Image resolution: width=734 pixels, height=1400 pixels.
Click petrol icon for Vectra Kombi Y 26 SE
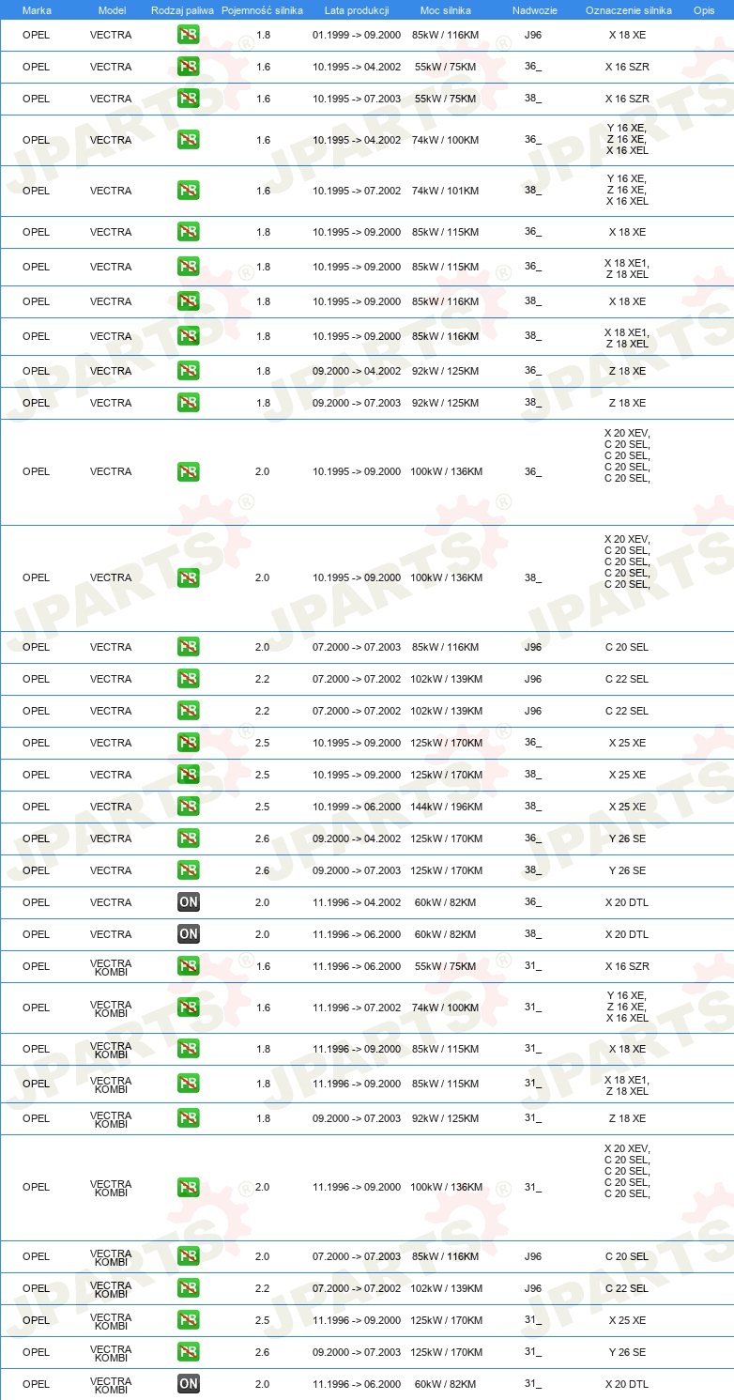coord(189,1352)
